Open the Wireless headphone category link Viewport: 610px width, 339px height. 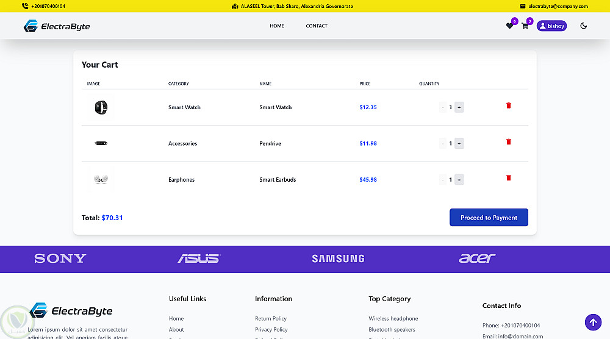click(393, 318)
